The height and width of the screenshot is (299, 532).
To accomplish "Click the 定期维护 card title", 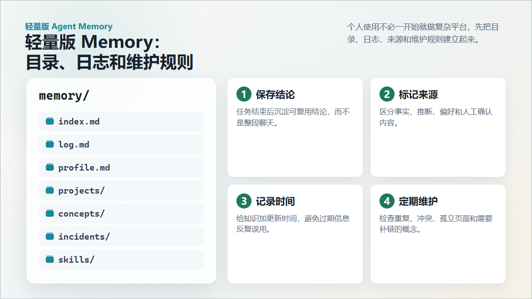I will point(419,202).
